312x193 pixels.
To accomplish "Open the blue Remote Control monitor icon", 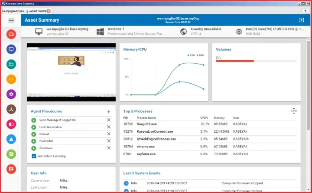I will (x=11, y=49).
